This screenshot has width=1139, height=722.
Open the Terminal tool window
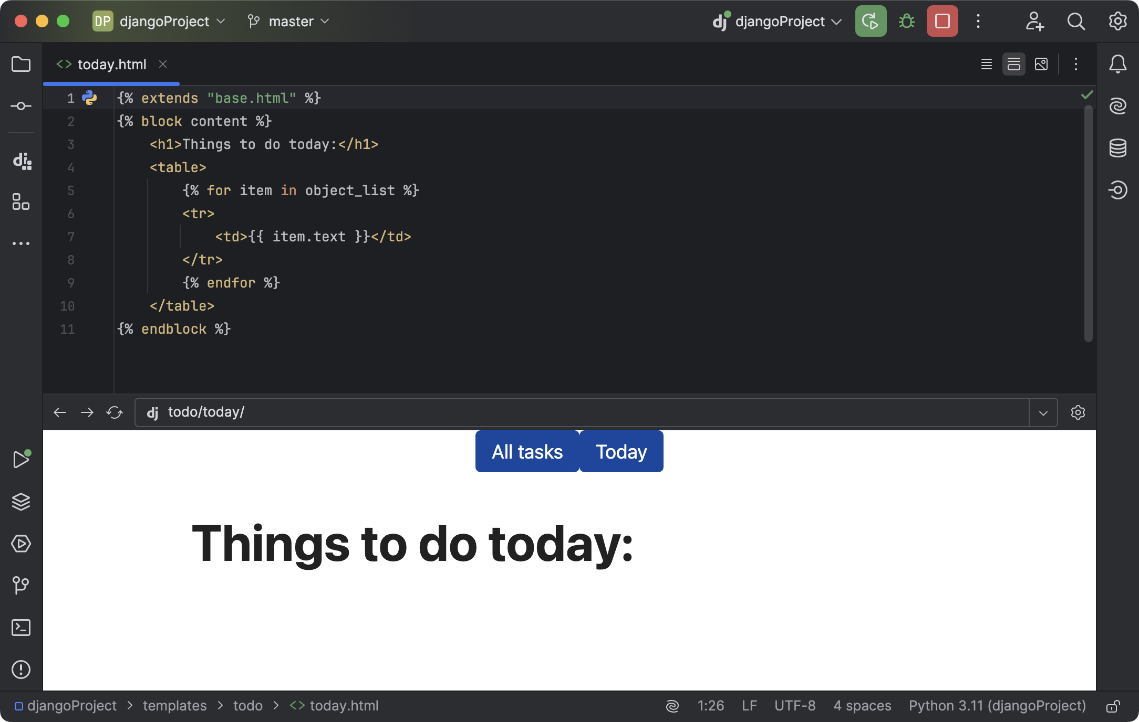click(21, 628)
